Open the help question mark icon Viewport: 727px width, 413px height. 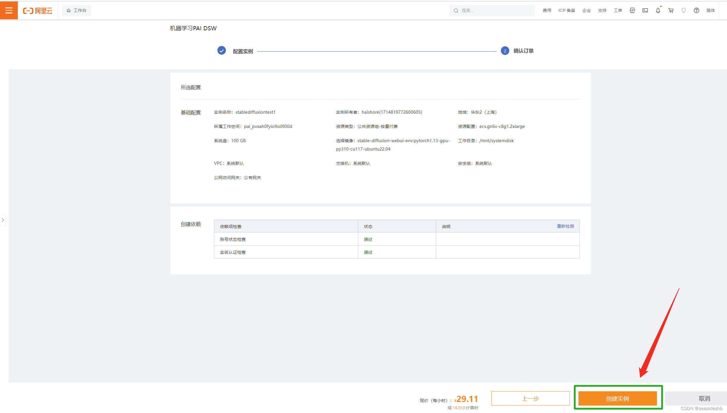696,10
